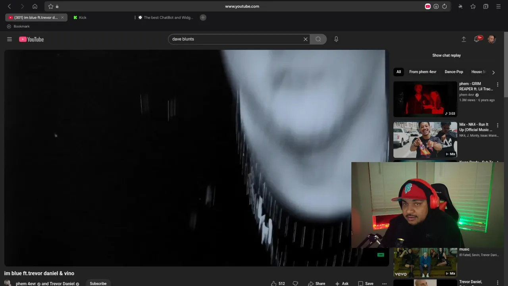Click the www.youtube.com address bar

point(242,6)
